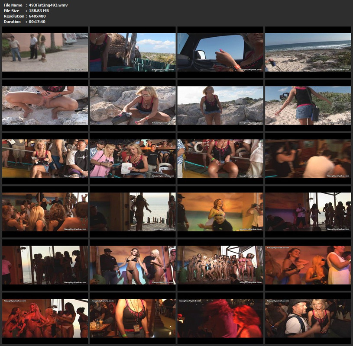Open thumbnail with woman in pink shirt holding camera
353x346 pixels.
(133, 159)
